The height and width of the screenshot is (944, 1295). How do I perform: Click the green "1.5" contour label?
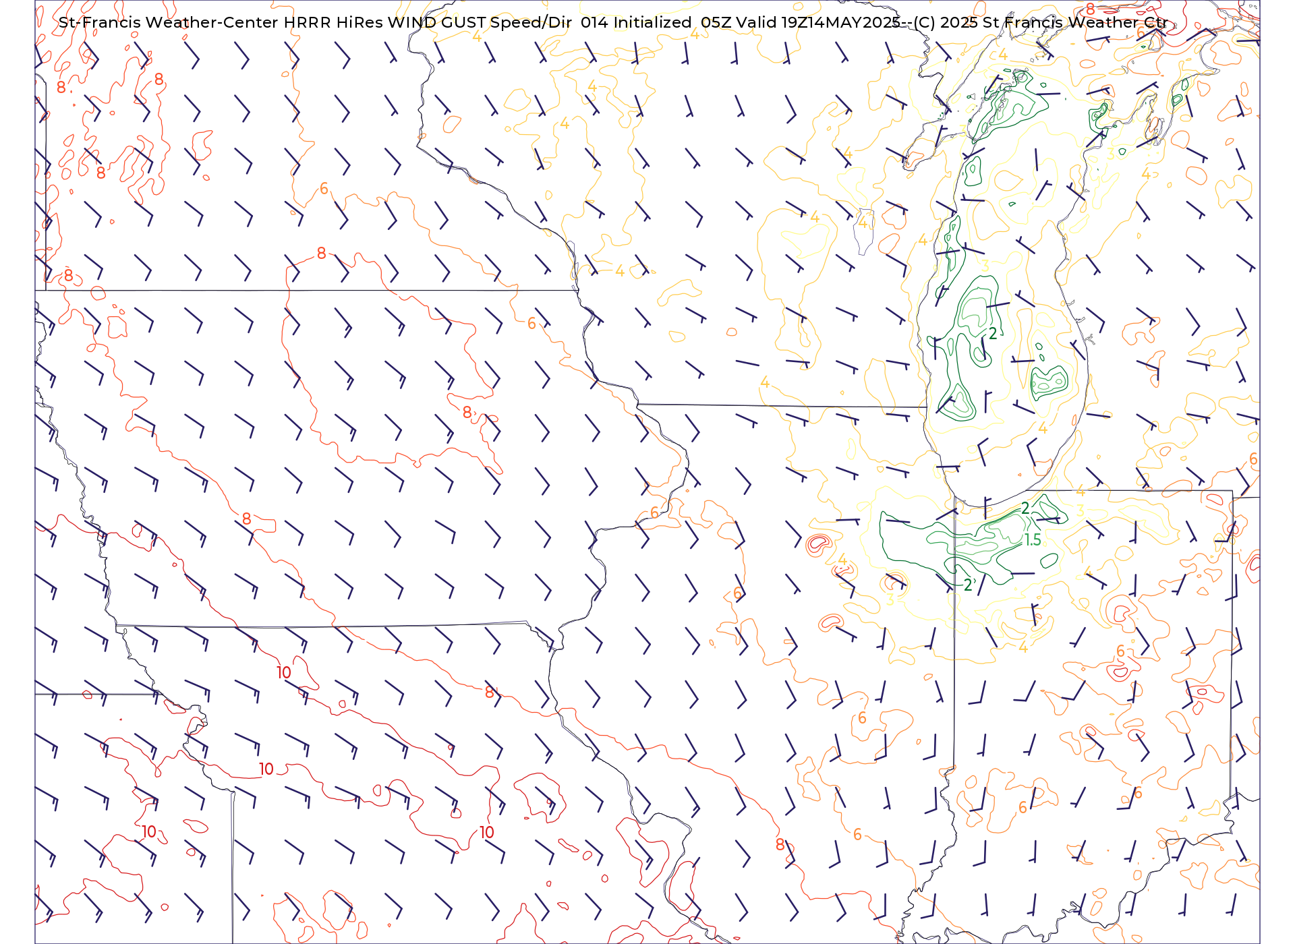(1033, 539)
